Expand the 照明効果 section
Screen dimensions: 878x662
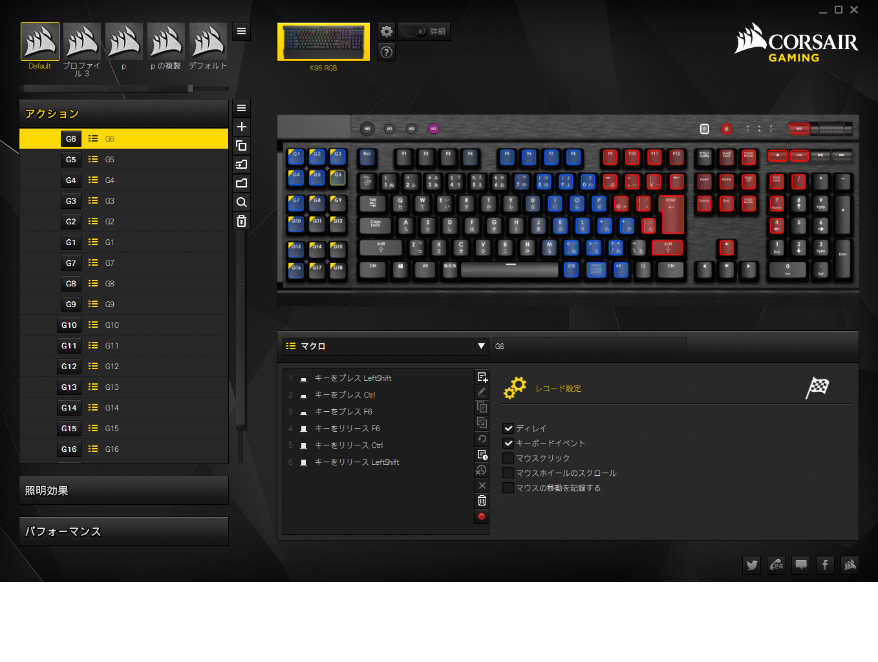123,491
